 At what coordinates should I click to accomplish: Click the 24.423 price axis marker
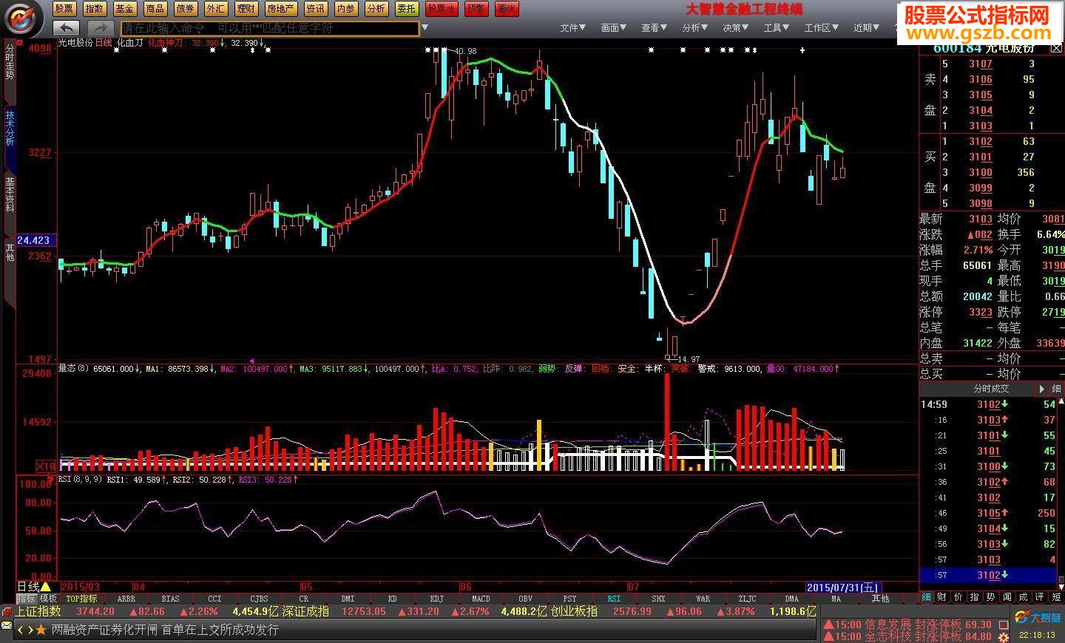tap(35, 240)
